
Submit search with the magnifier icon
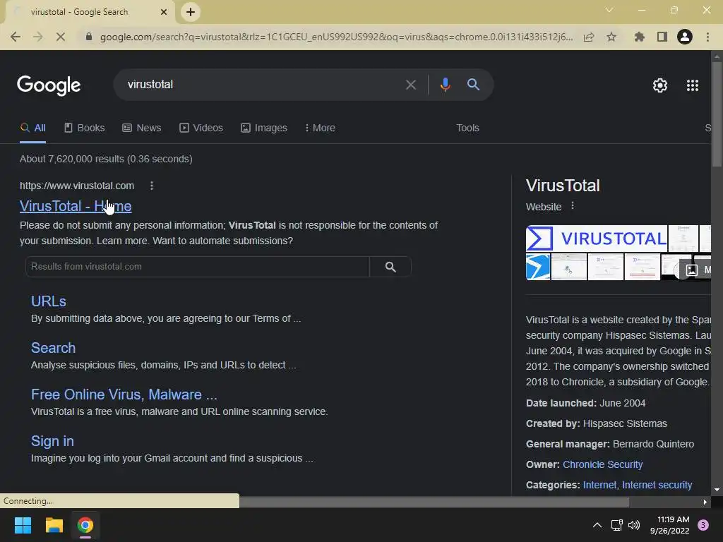pos(473,85)
